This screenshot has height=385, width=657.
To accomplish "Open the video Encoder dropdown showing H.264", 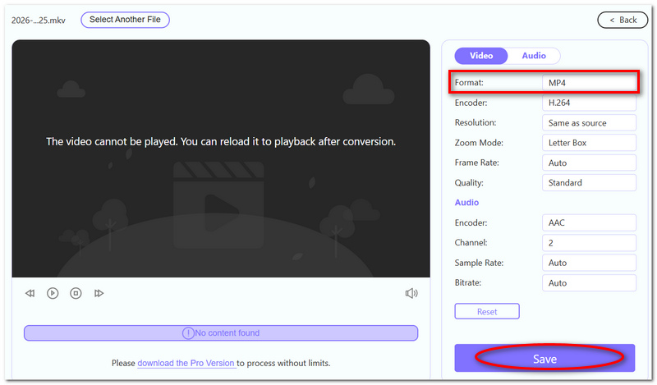I will (x=589, y=103).
